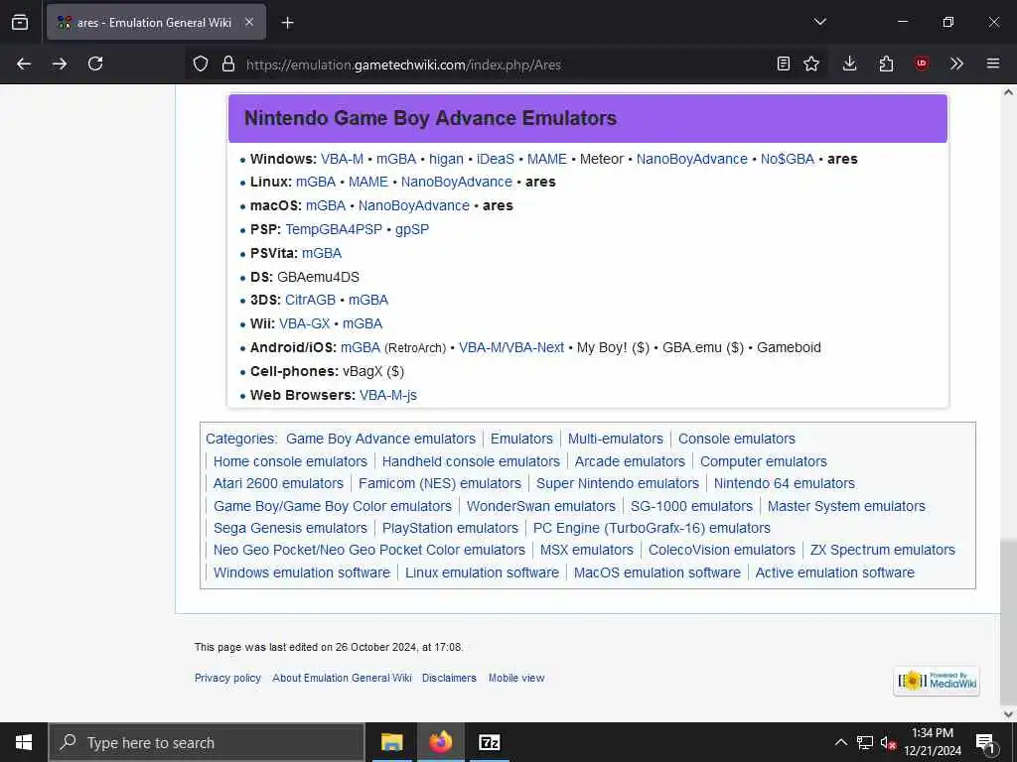The image size is (1017, 762).
Task: Close the ares wiki tab
Action: click(249, 22)
